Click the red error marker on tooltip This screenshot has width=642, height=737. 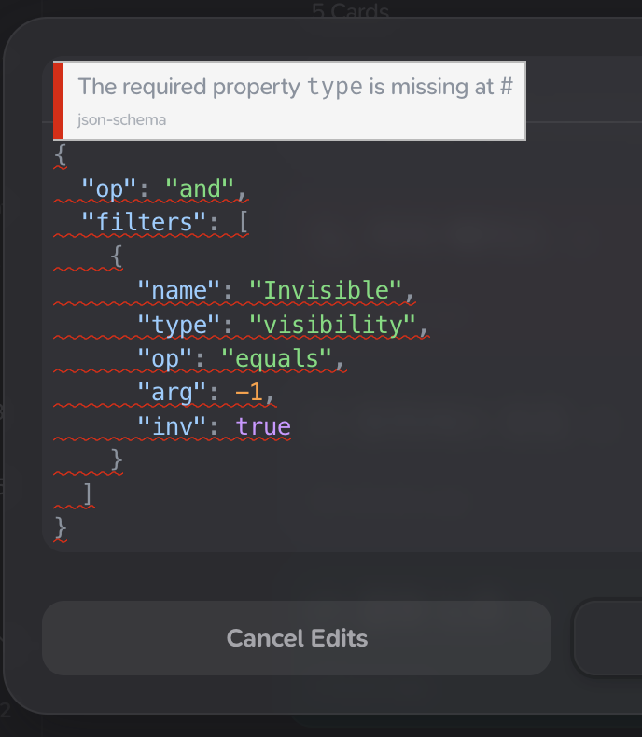point(58,101)
